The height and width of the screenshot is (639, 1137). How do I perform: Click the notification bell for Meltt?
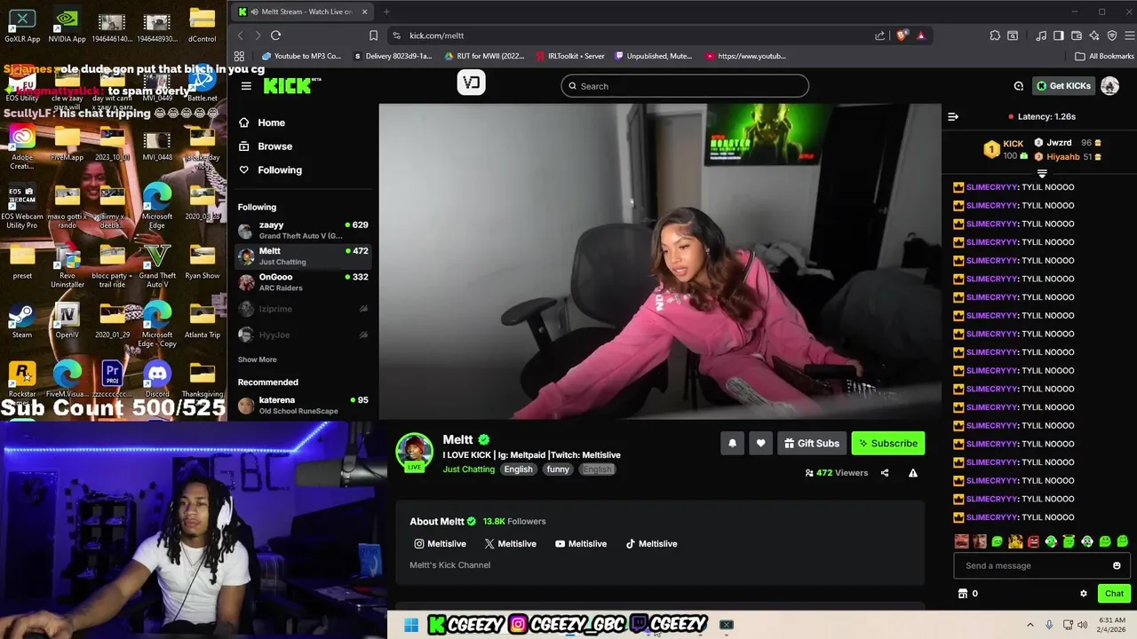[x=732, y=443]
